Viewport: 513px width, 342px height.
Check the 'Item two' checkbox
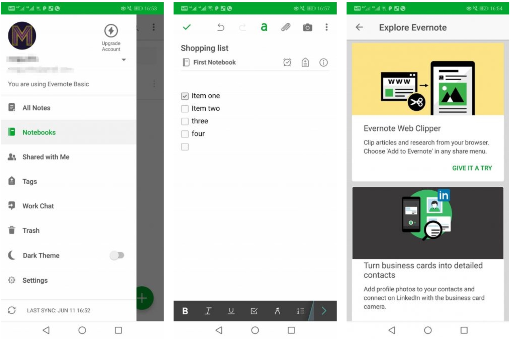pyautogui.click(x=185, y=109)
